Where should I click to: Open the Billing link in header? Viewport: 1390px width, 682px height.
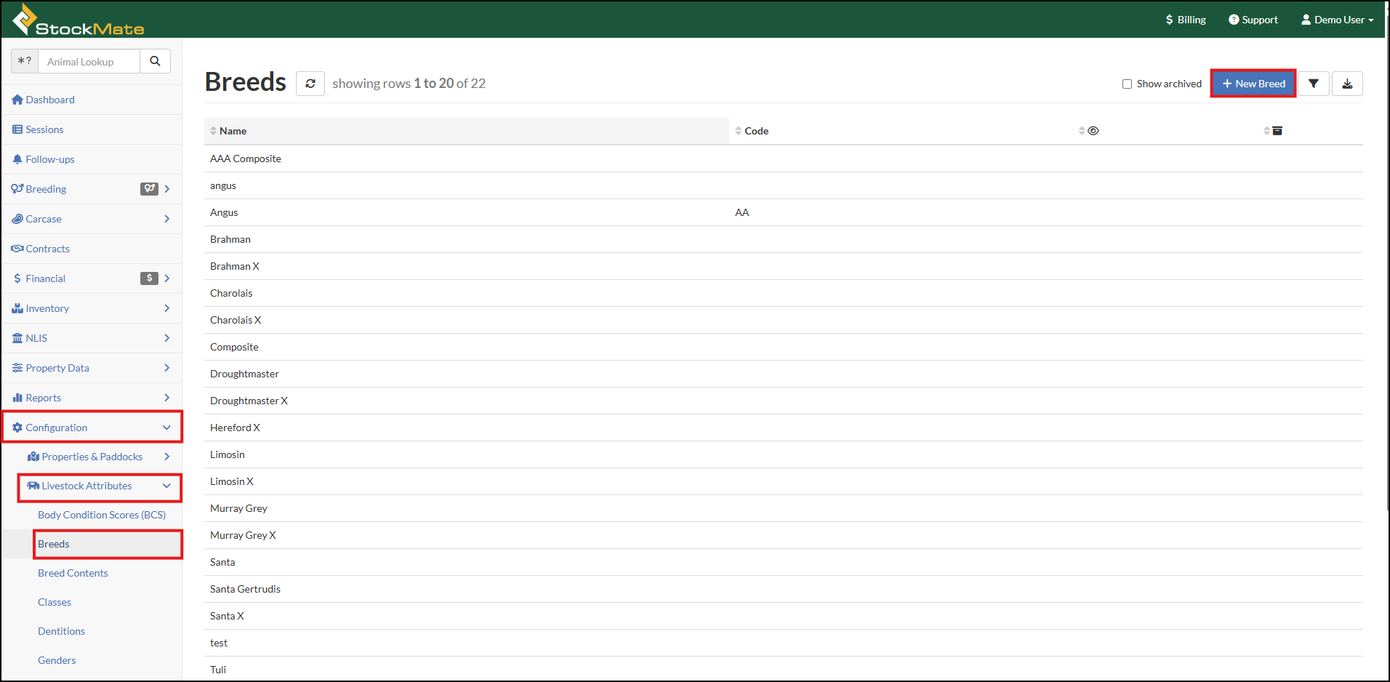pyautogui.click(x=1186, y=20)
